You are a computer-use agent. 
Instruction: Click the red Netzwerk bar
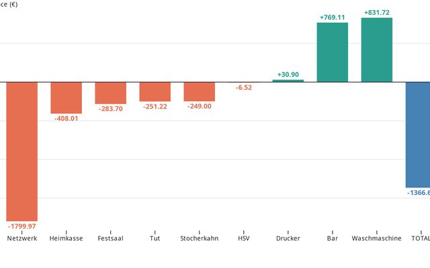pyautogui.click(x=21, y=151)
